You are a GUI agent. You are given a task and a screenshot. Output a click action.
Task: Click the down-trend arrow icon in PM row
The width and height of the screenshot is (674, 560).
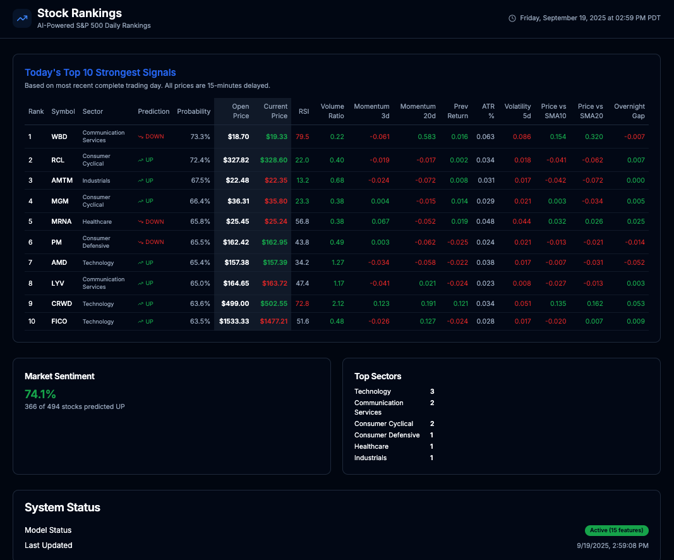coord(141,242)
